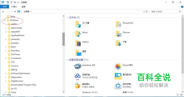Viewport: 184px width, 97px height.
Task: Open customize quick access toolbar dropdown
Action: point(18,2)
